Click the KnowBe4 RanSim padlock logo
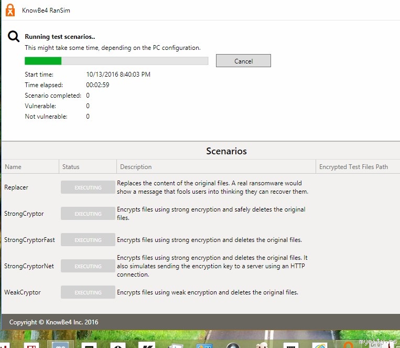This screenshot has width=400, height=348. pos(10,10)
